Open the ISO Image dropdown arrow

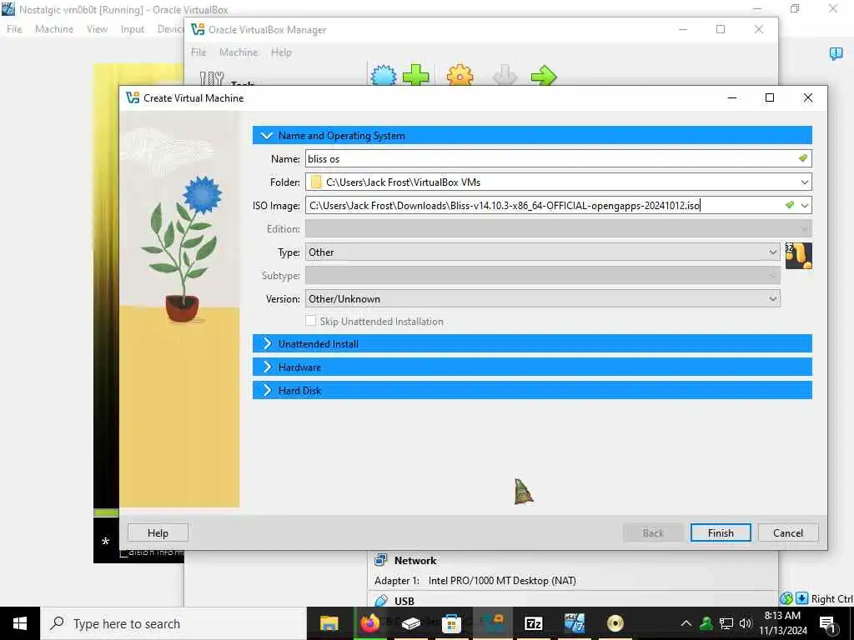coord(805,206)
